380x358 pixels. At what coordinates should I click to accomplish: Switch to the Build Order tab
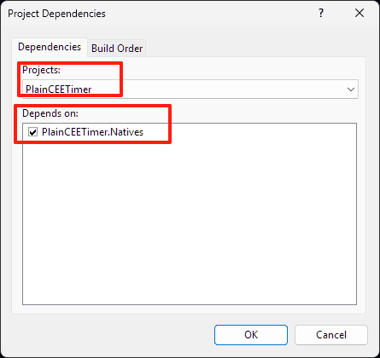(x=117, y=49)
